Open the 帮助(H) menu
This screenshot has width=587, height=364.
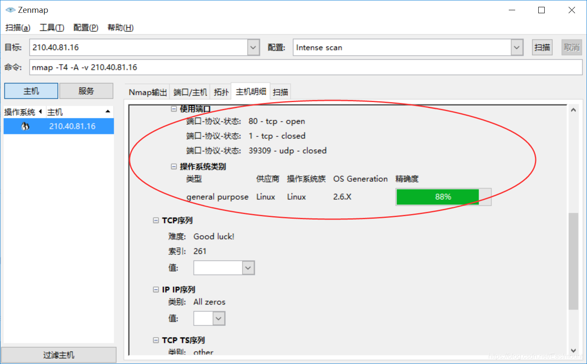pyautogui.click(x=121, y=28)
